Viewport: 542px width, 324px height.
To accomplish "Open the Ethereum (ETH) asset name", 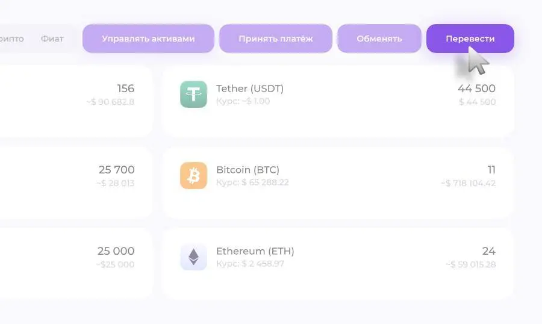I will coord(255,251).
